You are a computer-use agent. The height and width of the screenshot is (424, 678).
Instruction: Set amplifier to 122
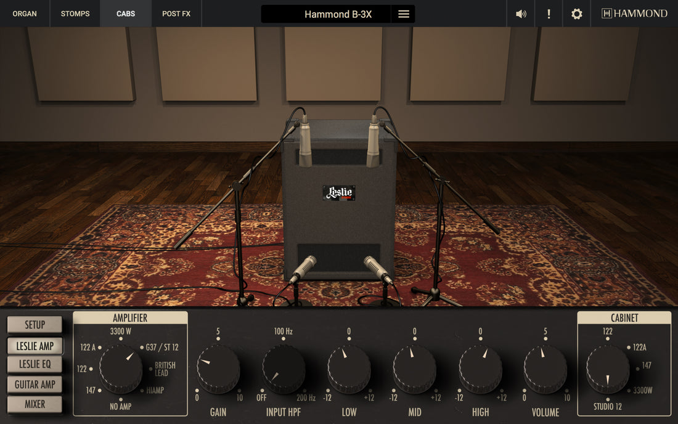coord(82,369)
